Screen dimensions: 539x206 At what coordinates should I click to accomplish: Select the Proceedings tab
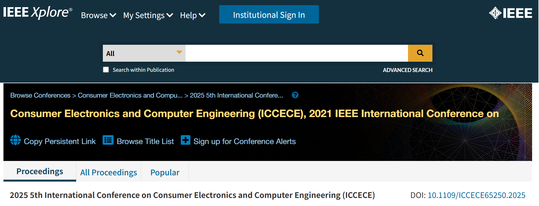pyautogui.click(x=40, y=172)
